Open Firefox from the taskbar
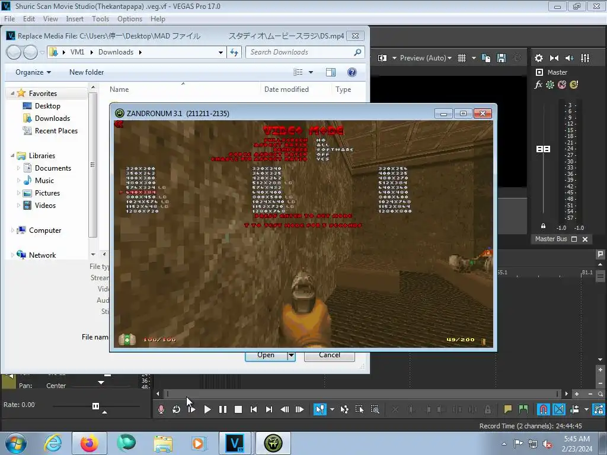 tap(89, 443)
